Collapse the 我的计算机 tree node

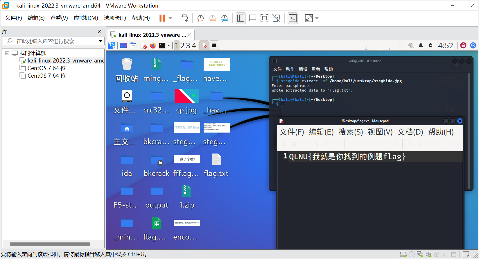(7, 53)
